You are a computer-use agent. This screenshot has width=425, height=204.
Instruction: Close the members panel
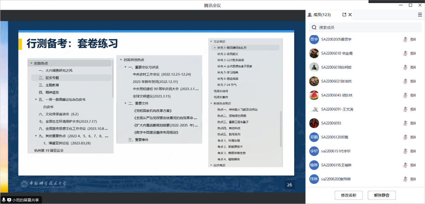coord(350,15)
